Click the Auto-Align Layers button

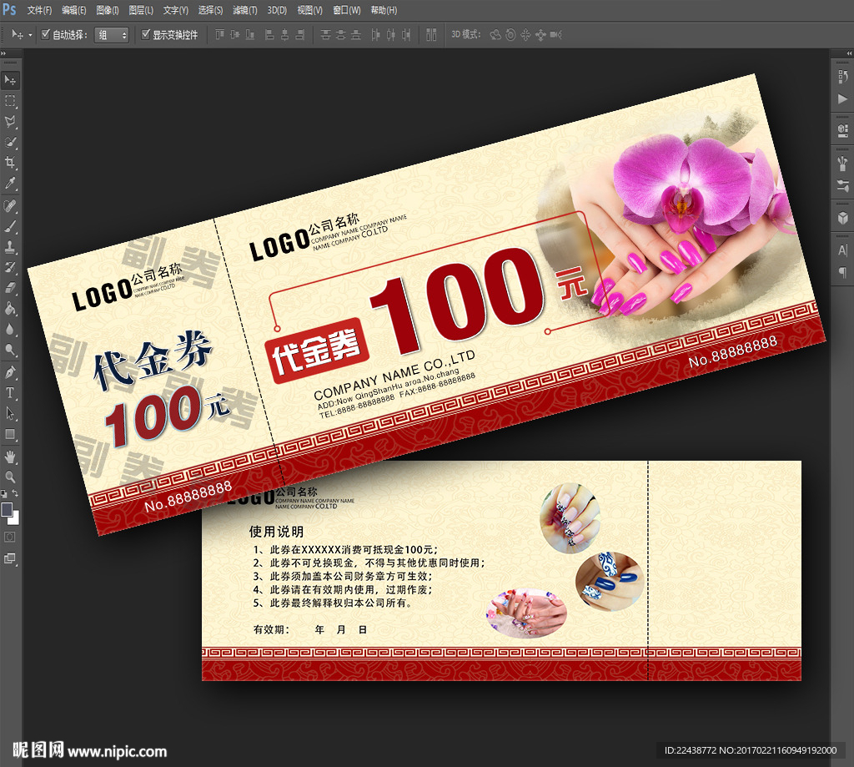tap(431, 35)
